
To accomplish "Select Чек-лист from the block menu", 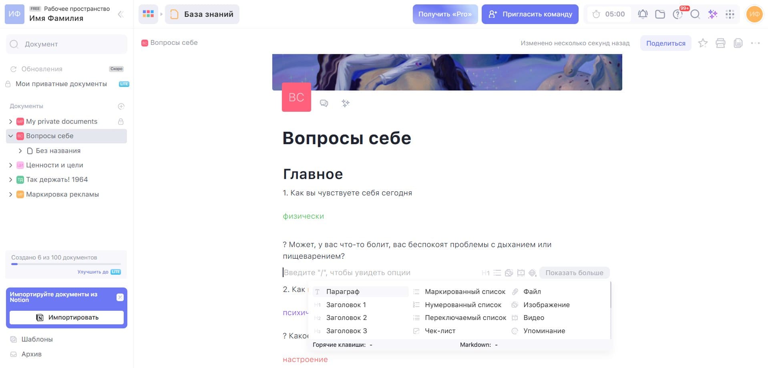I will pos(440,331).
